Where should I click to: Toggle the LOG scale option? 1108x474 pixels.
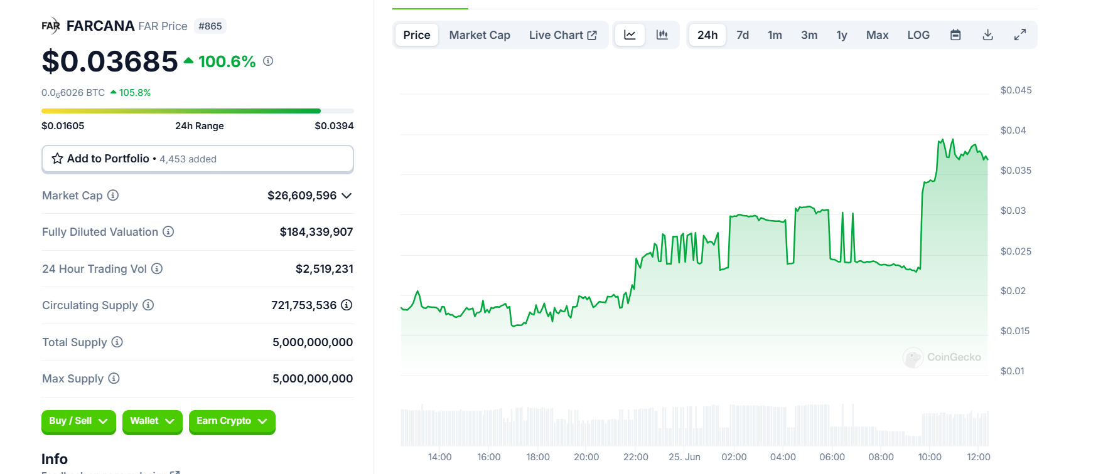click(918, 35)
